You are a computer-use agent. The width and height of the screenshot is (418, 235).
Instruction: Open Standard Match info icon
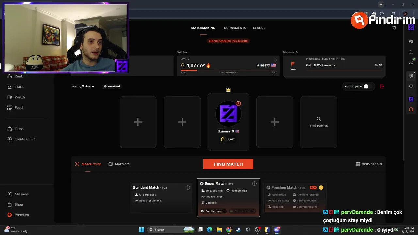(188, 188)
